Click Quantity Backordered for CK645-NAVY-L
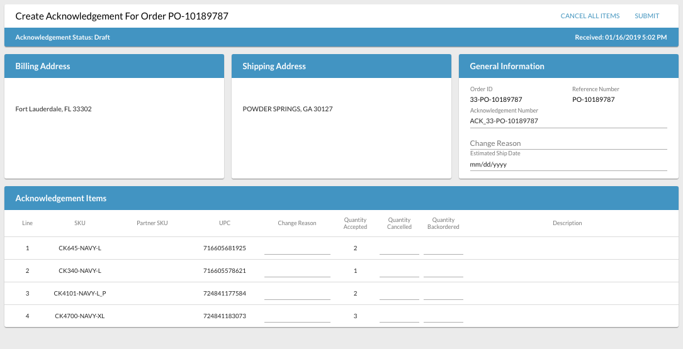This screenshot has height=349, width=683. point(443,248)
